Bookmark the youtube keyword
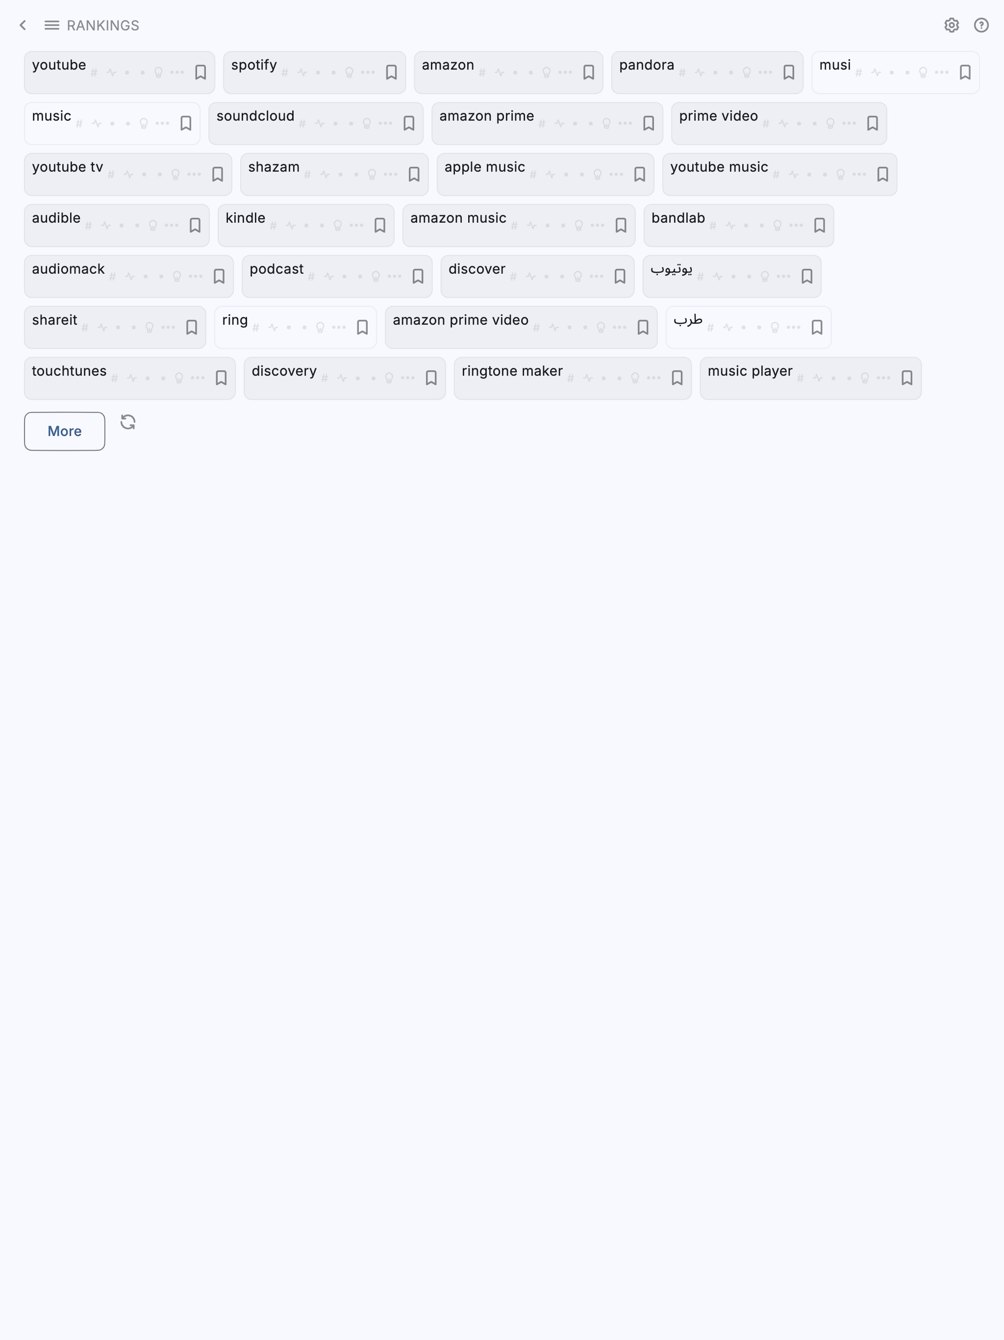1004x1340 pixels. [x=201, y=73]
